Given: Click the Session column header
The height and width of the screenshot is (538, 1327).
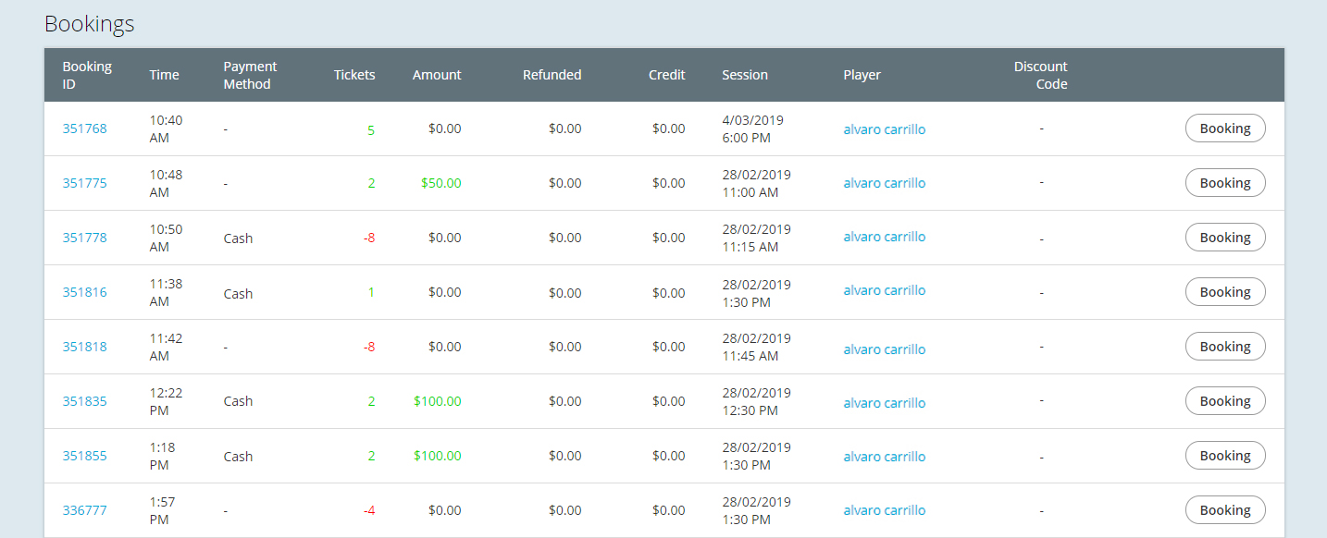Looking at the screenshot, I should tap(745, 75).
